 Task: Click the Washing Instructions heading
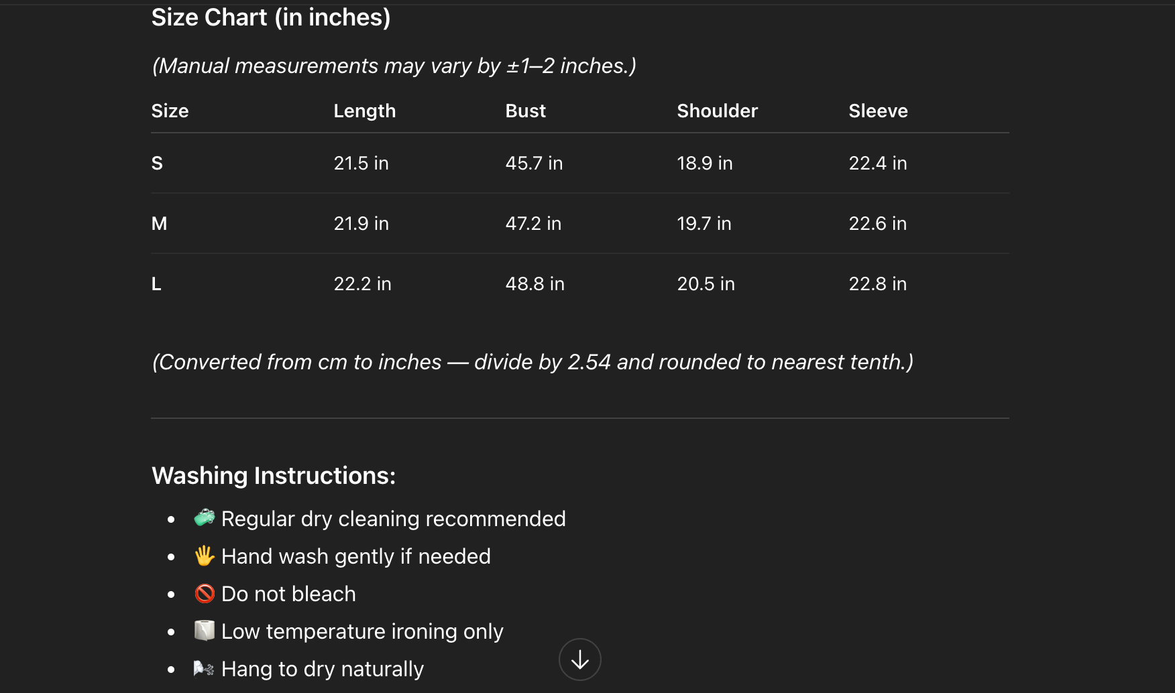274,475
